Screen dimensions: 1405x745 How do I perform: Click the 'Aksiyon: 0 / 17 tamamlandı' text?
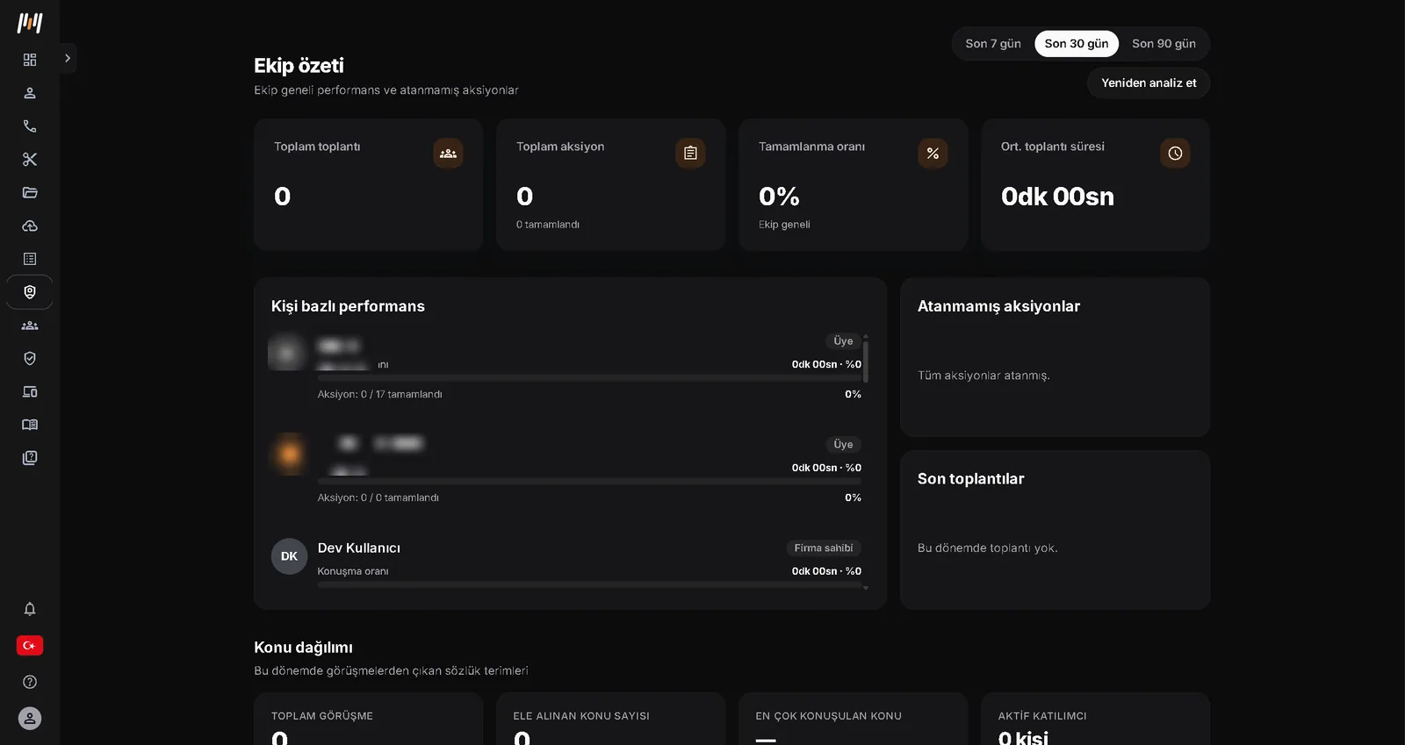point(379,395)
